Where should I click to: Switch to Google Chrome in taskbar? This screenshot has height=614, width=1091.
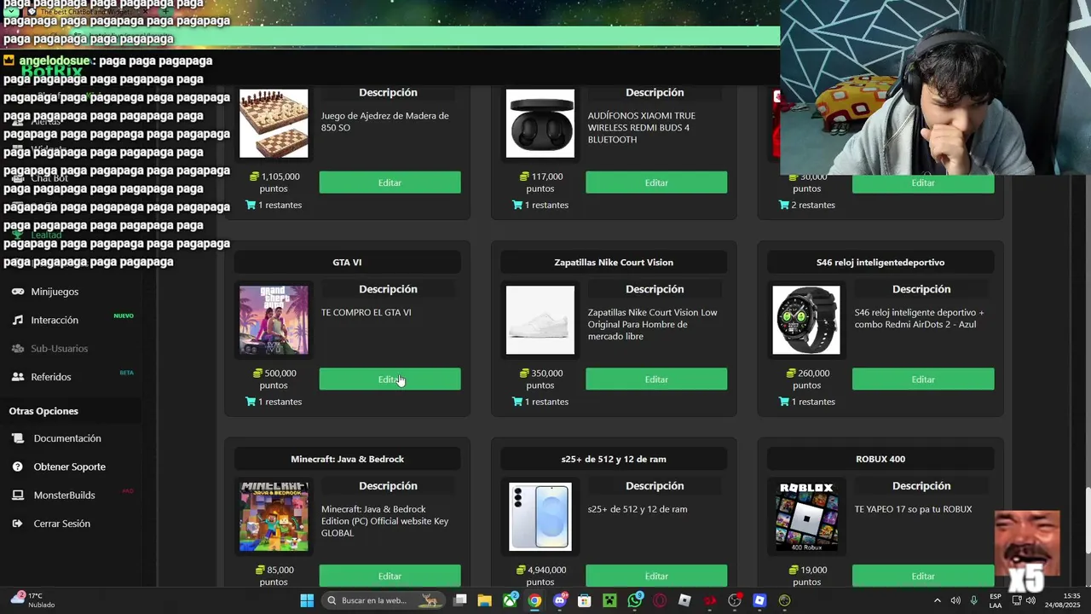coord(534,600)
